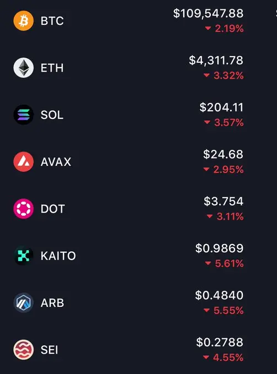Image resolution: width=277 pixels, height=374 pixels.
Task: Tap the green KAITO logo icon
Action: pyautogui.click(x=23, y=256)
